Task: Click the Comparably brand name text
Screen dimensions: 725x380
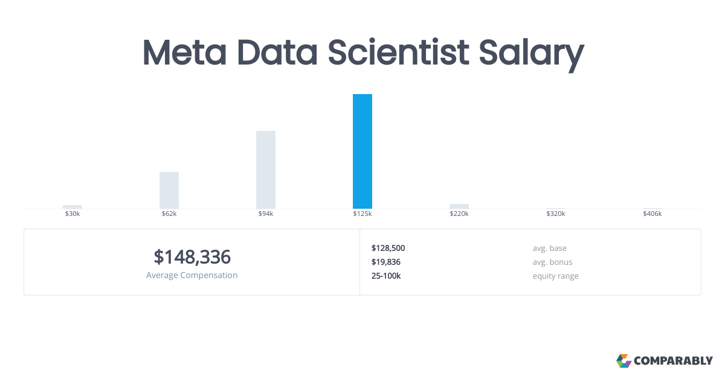Action: [673, 361]
